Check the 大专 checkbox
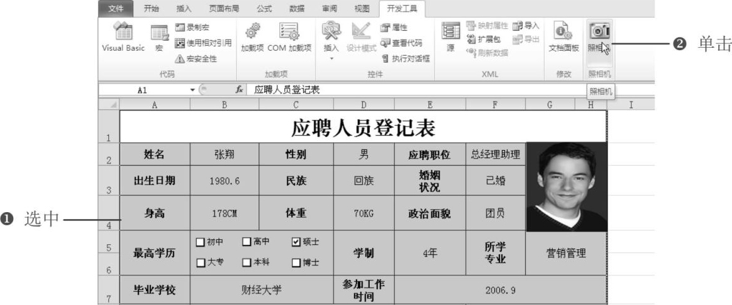This screenshot has height=305, width=732. tap(200, 262)
